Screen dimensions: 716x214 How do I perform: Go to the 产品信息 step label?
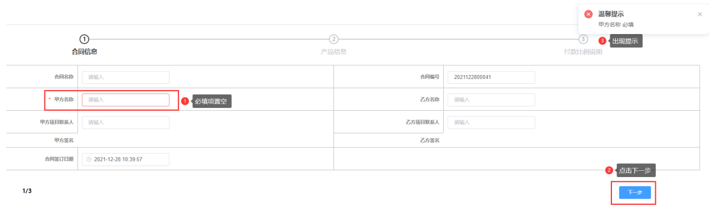pos(333,52)
